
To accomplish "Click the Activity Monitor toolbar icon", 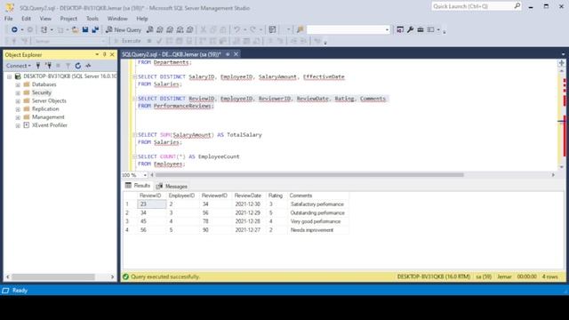I will point(272,29).
